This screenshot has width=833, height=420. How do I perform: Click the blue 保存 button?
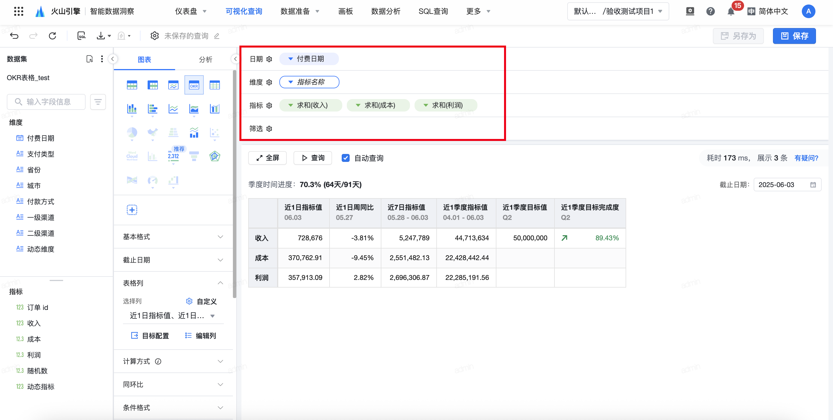[x=794, y=36]
